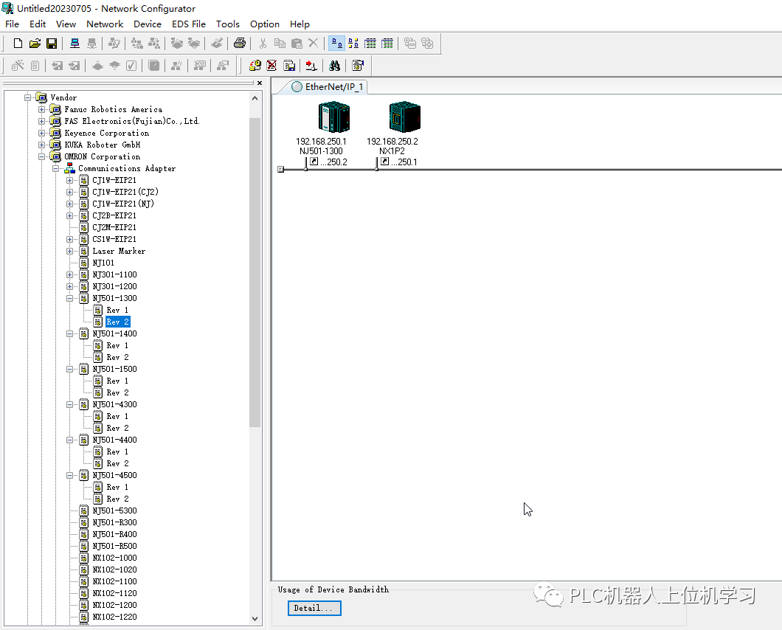The image size is (782, 630).
Task: Click the device tree vertical scrollbar
Action: tap(255, 273)
